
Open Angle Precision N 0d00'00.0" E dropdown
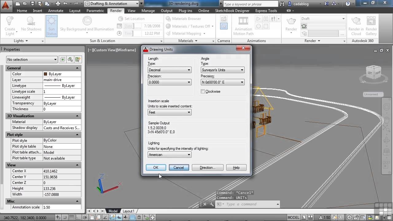coord(223,82)
